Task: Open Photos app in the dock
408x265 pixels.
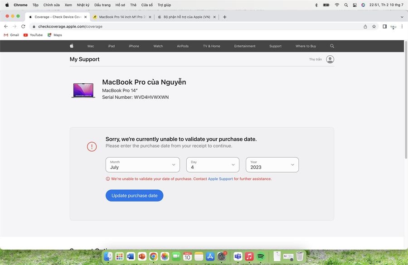Action: (x=165, y=256)
